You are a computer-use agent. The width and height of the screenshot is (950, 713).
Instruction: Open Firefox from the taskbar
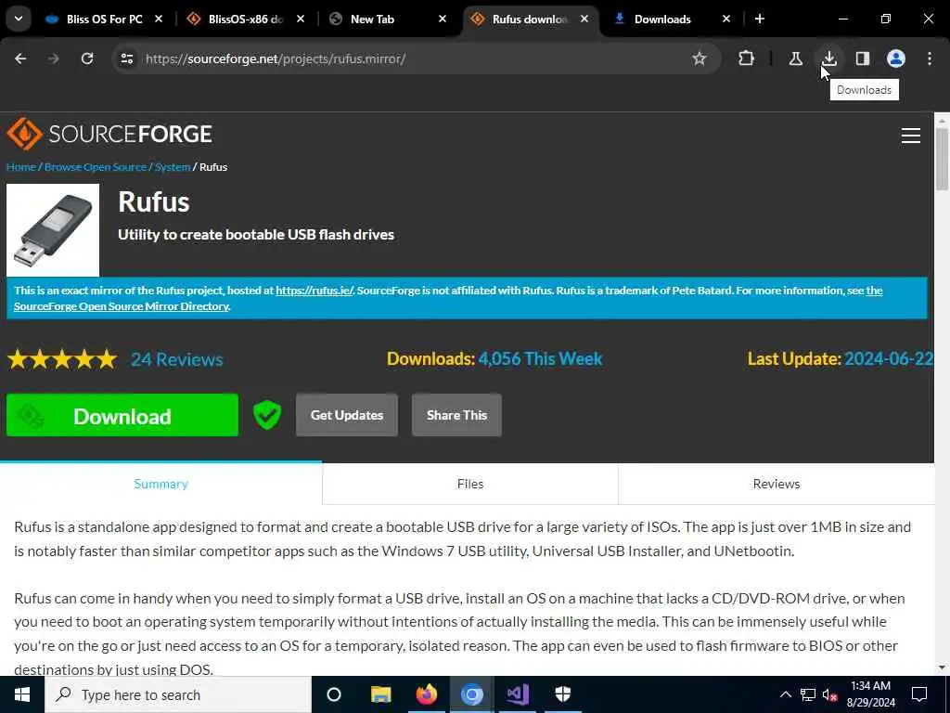click(x=427, y=694)
